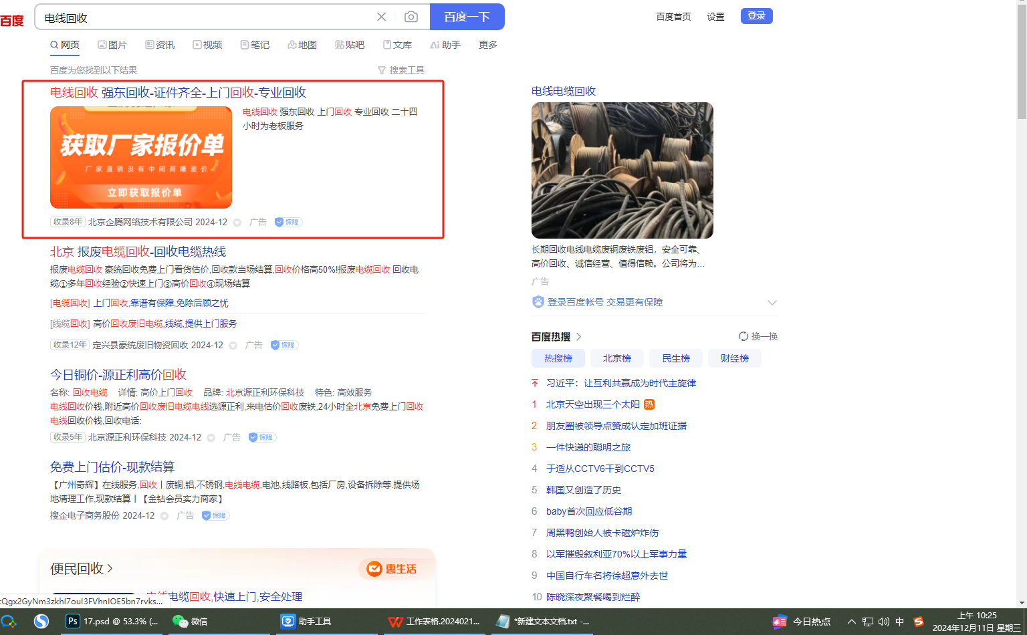Click the 保障 badge beside 北京源正利环保科技
1027x635 pixels.
point(262,437)
